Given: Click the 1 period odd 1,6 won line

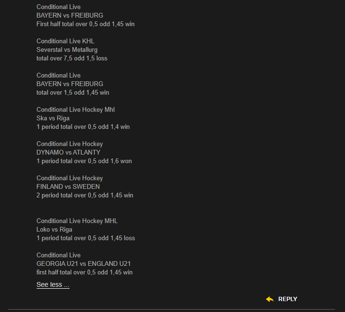Looking at the screenshot, I should click(x=84, y=161).
